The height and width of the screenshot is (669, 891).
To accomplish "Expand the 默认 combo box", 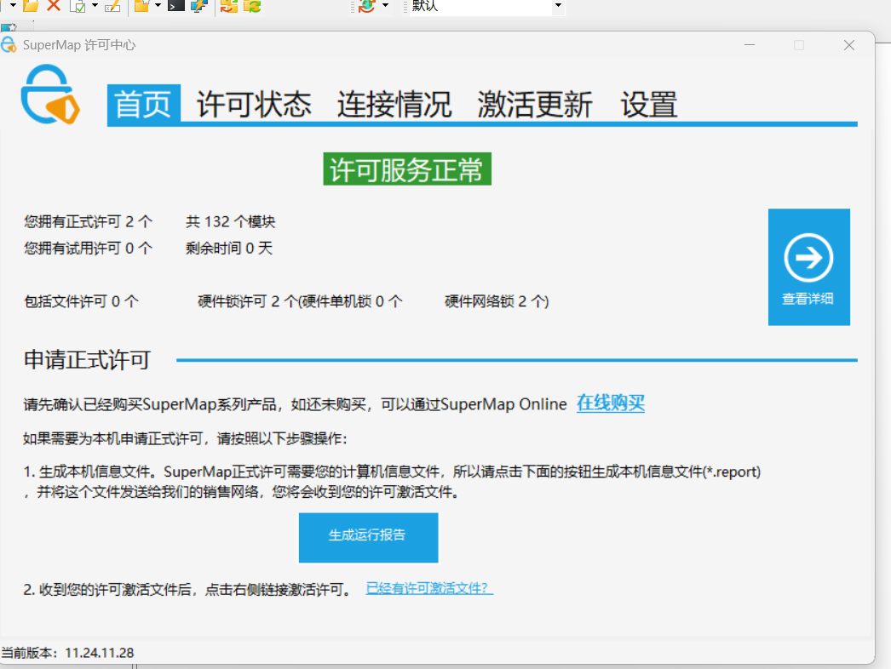I will click(558, 5).
